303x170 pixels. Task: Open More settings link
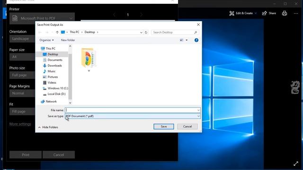pyautogui.click(x=20, y=124)
